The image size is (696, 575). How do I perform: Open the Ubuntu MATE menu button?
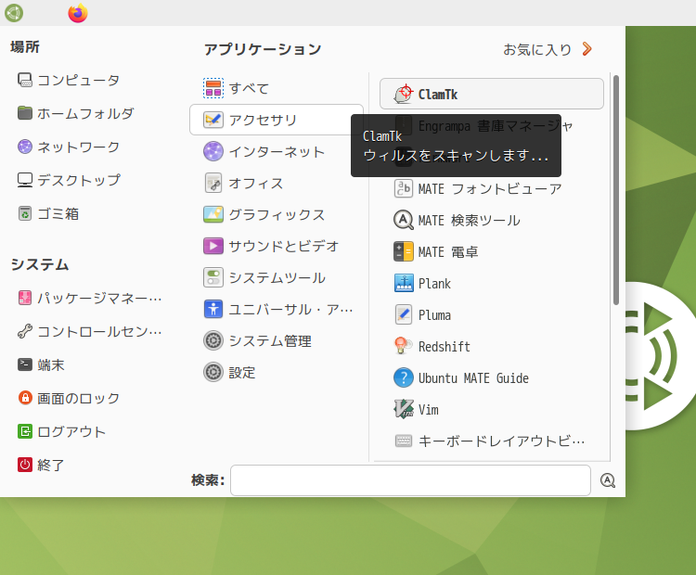tap(14, 13)
